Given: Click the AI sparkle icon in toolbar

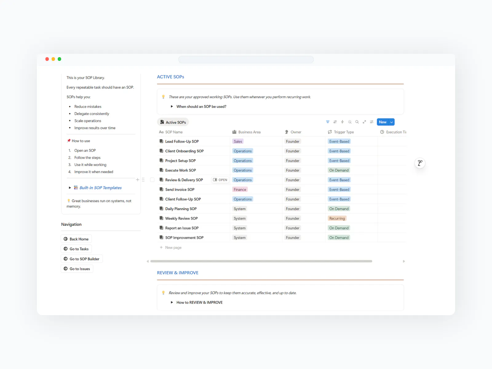Looking at the screenshot, I should 350,122.
